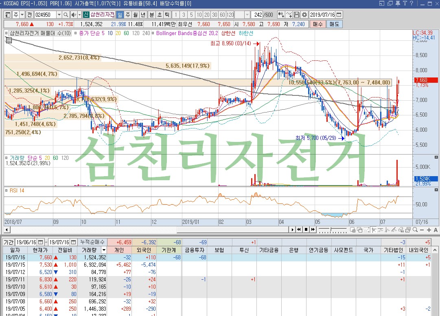Toggle the 삼천리자전거 매물대 indicator checkbox
The height and width of the screenshot is (316, 440).
coord(6,33)
